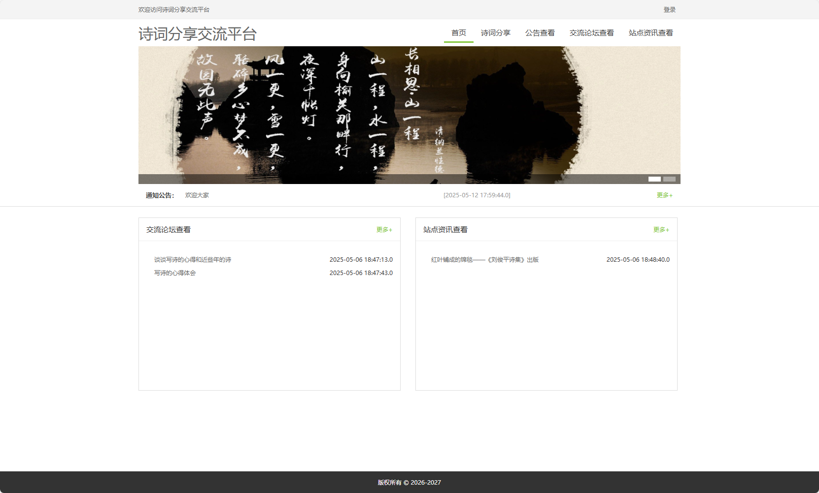Open the 站点资讯查看 navigation item
819x493 pixels.
tap(651, 33)
